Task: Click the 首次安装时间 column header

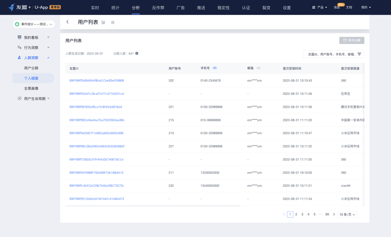Action: [292, 68]
